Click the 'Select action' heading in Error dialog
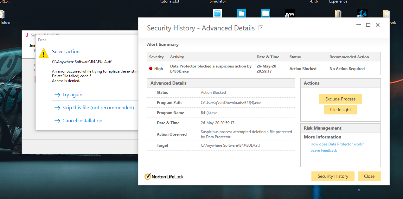This screenshot has height=199, width=403. (66, 51)
